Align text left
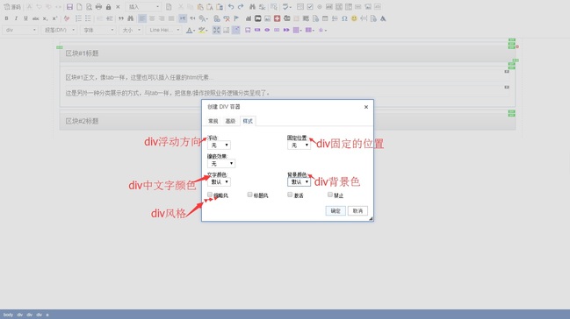 [142, 18]
